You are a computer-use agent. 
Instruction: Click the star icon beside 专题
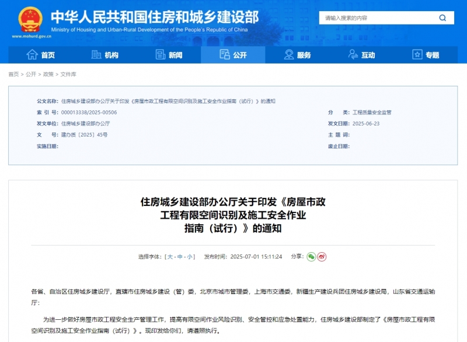coord(417,54)
